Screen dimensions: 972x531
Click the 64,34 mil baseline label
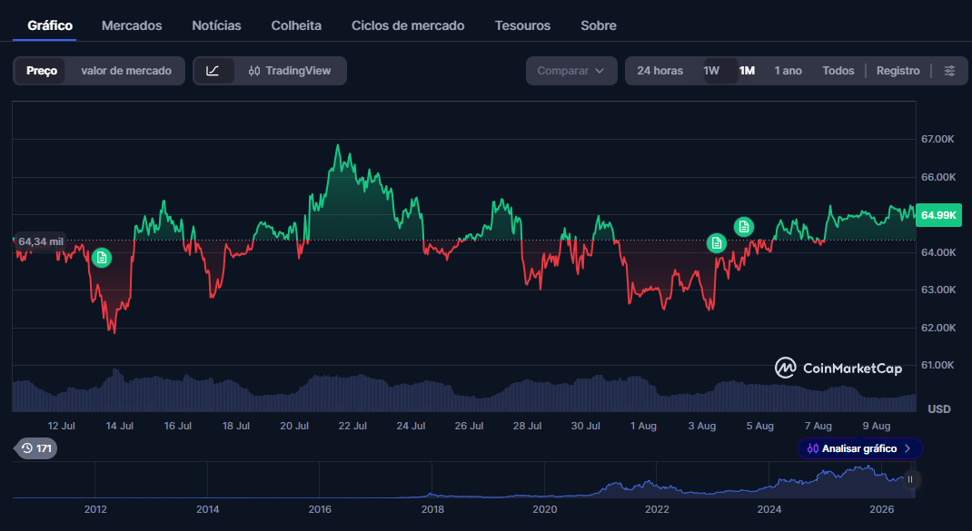[x=40, y=241]
